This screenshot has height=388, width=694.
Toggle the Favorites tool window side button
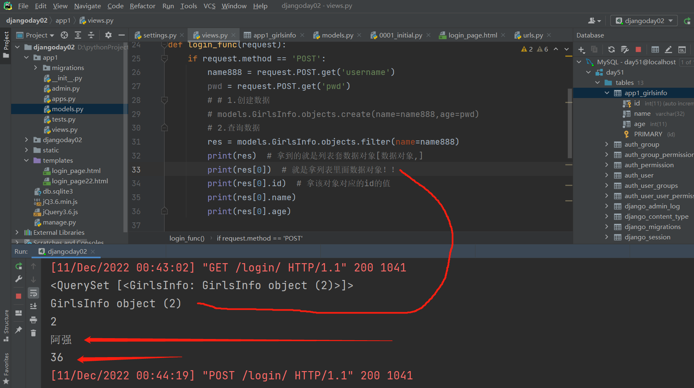pyautogui.click(x=6, y=369)
